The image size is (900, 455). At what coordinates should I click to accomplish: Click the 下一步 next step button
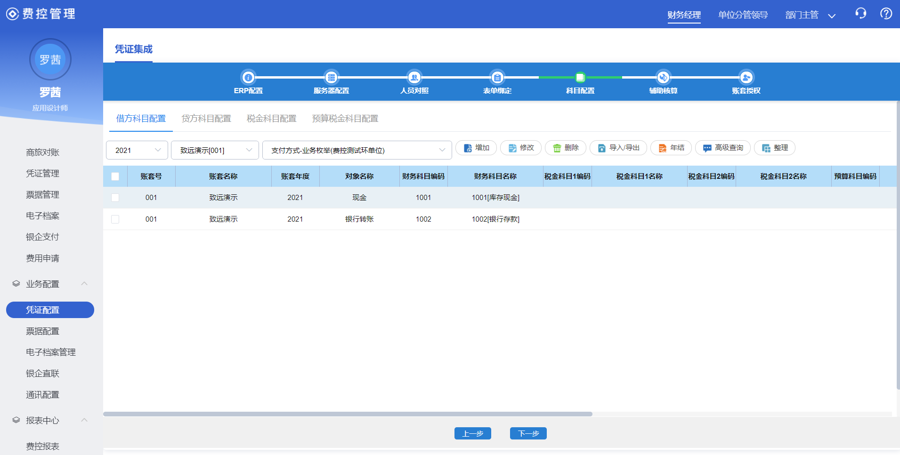coord(528,433)
